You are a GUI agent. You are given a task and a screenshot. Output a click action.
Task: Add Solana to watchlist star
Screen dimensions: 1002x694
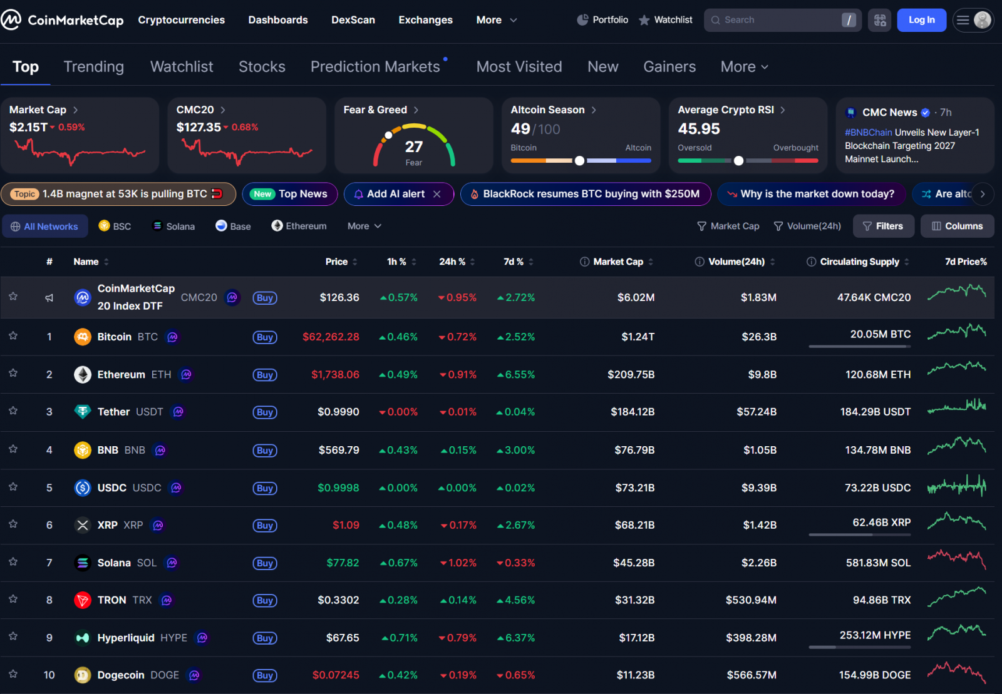[x=13, y=561]
